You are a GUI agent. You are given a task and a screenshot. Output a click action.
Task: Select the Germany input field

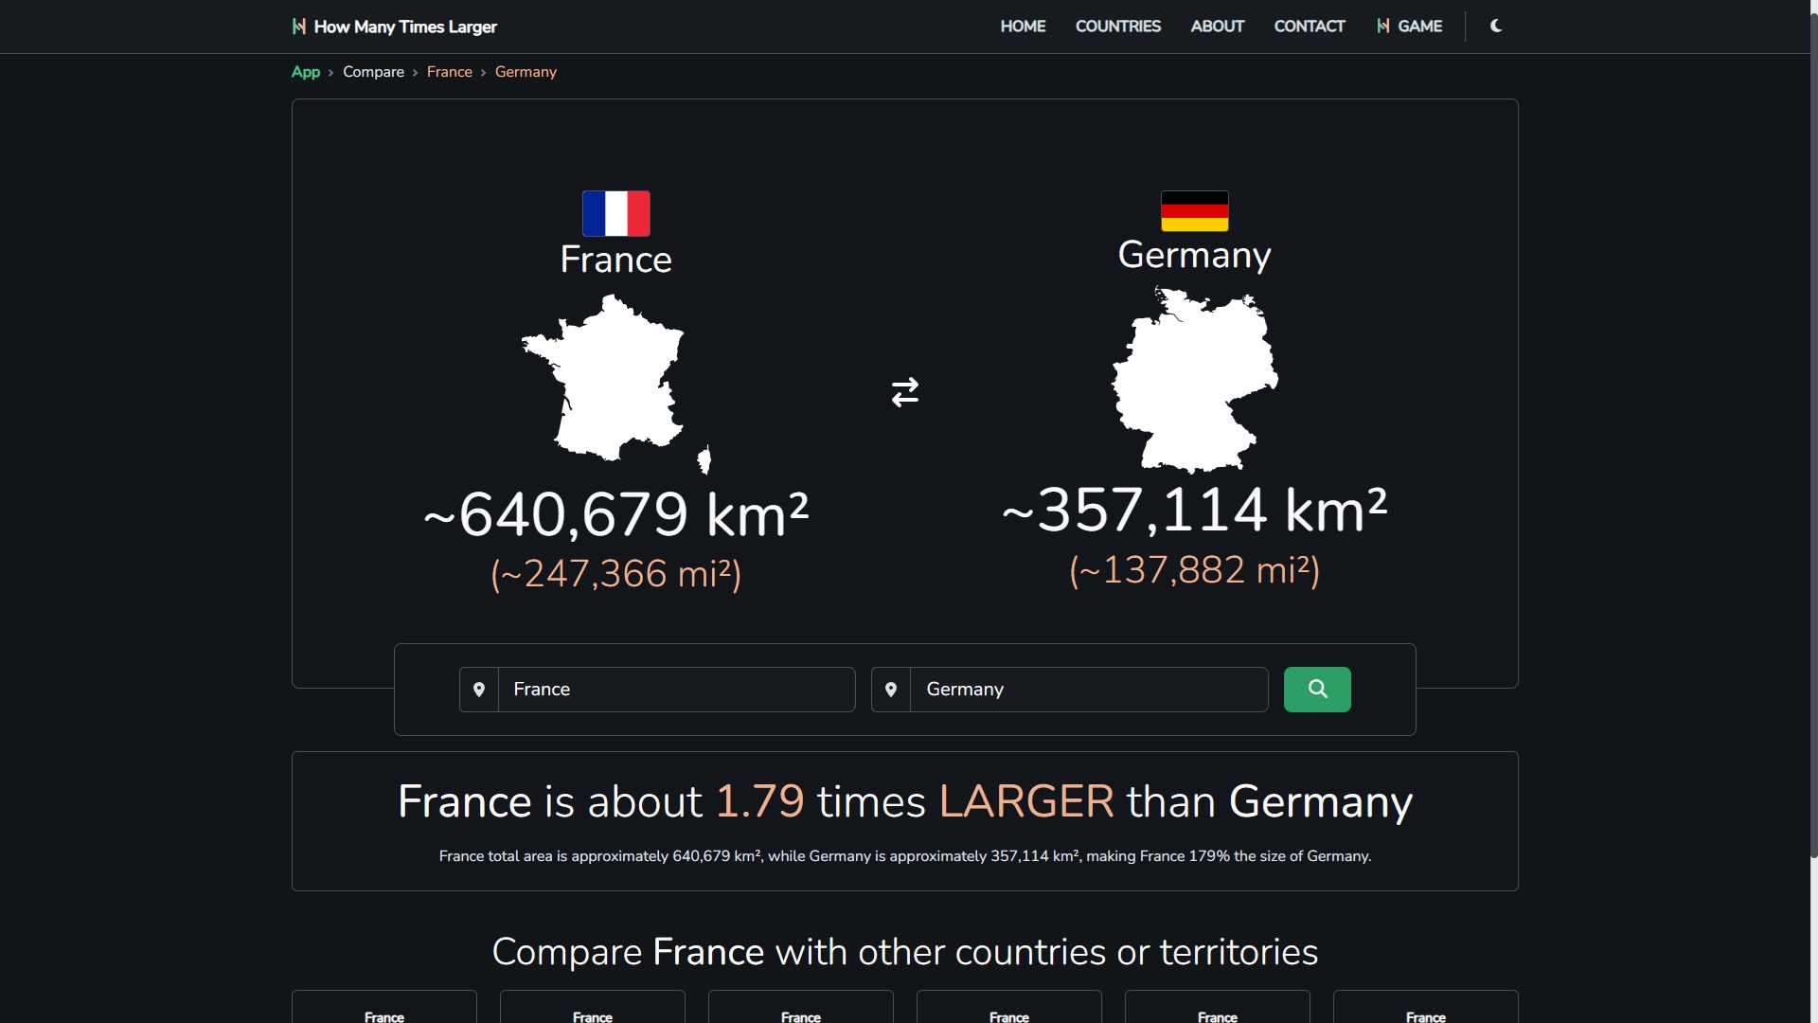pos(1086,689)
